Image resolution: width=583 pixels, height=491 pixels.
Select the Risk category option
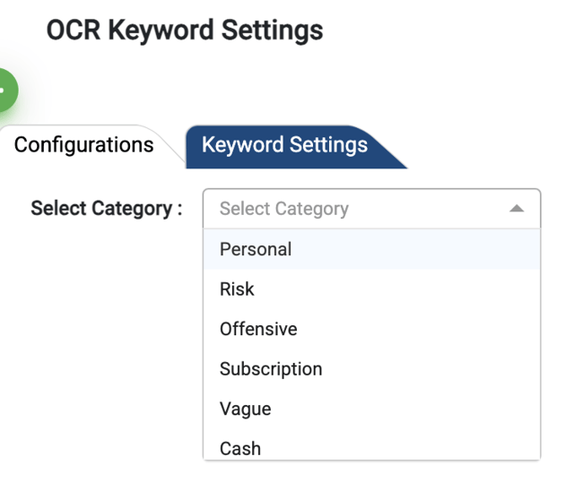click(237, 289)
